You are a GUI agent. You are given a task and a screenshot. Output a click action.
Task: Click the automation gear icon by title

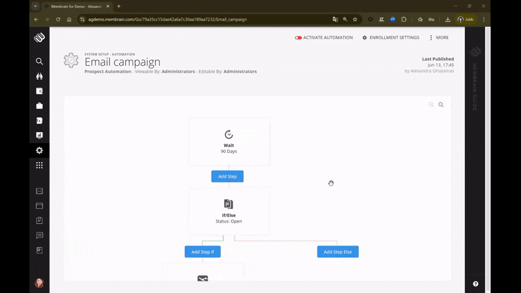coord(71,61)
